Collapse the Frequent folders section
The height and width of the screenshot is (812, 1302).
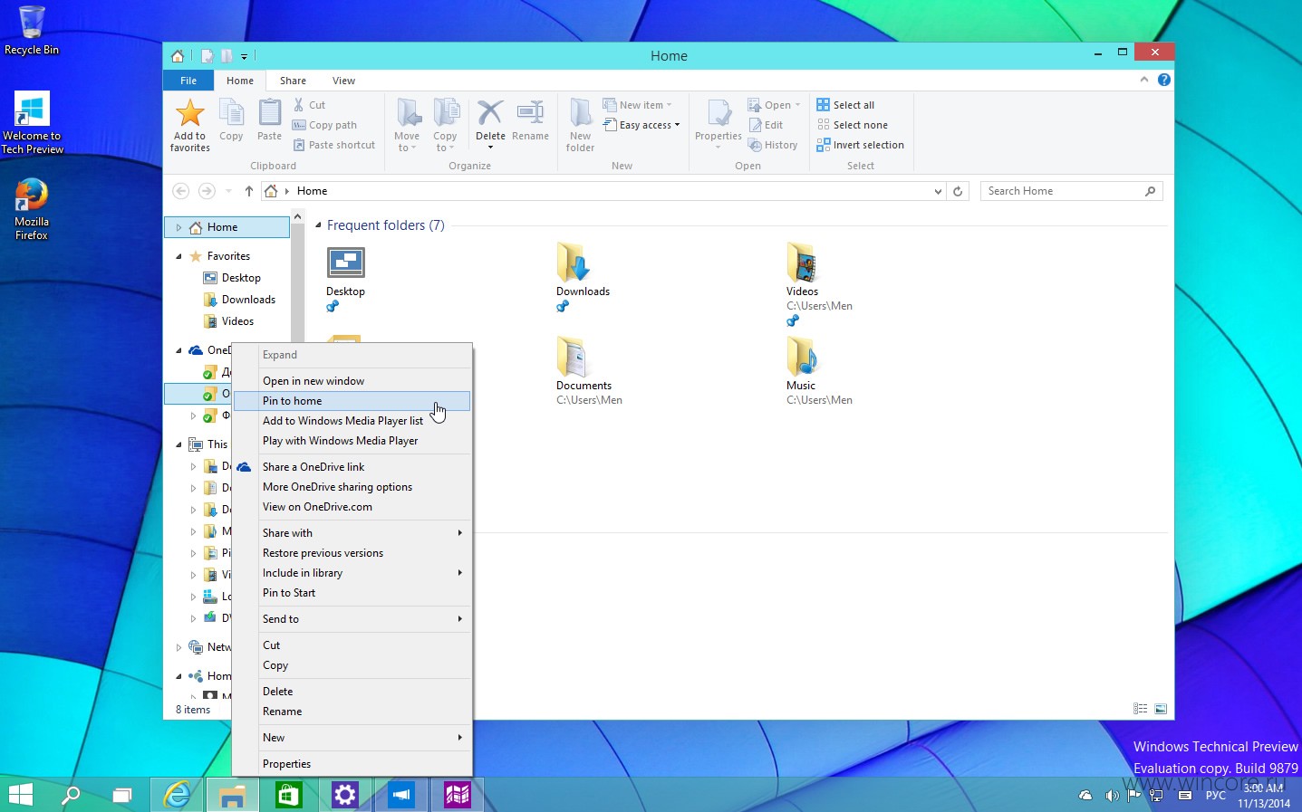pos(318,225)
